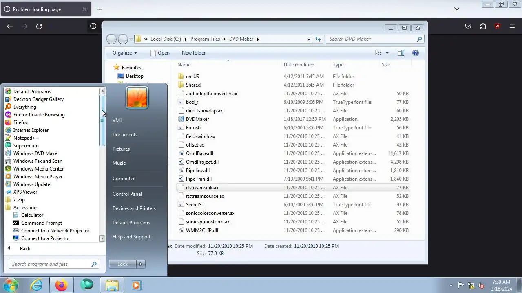This screenshot has width=522, height=293.
Task: Click Firefox reload page button
Action: click(39, 26)
